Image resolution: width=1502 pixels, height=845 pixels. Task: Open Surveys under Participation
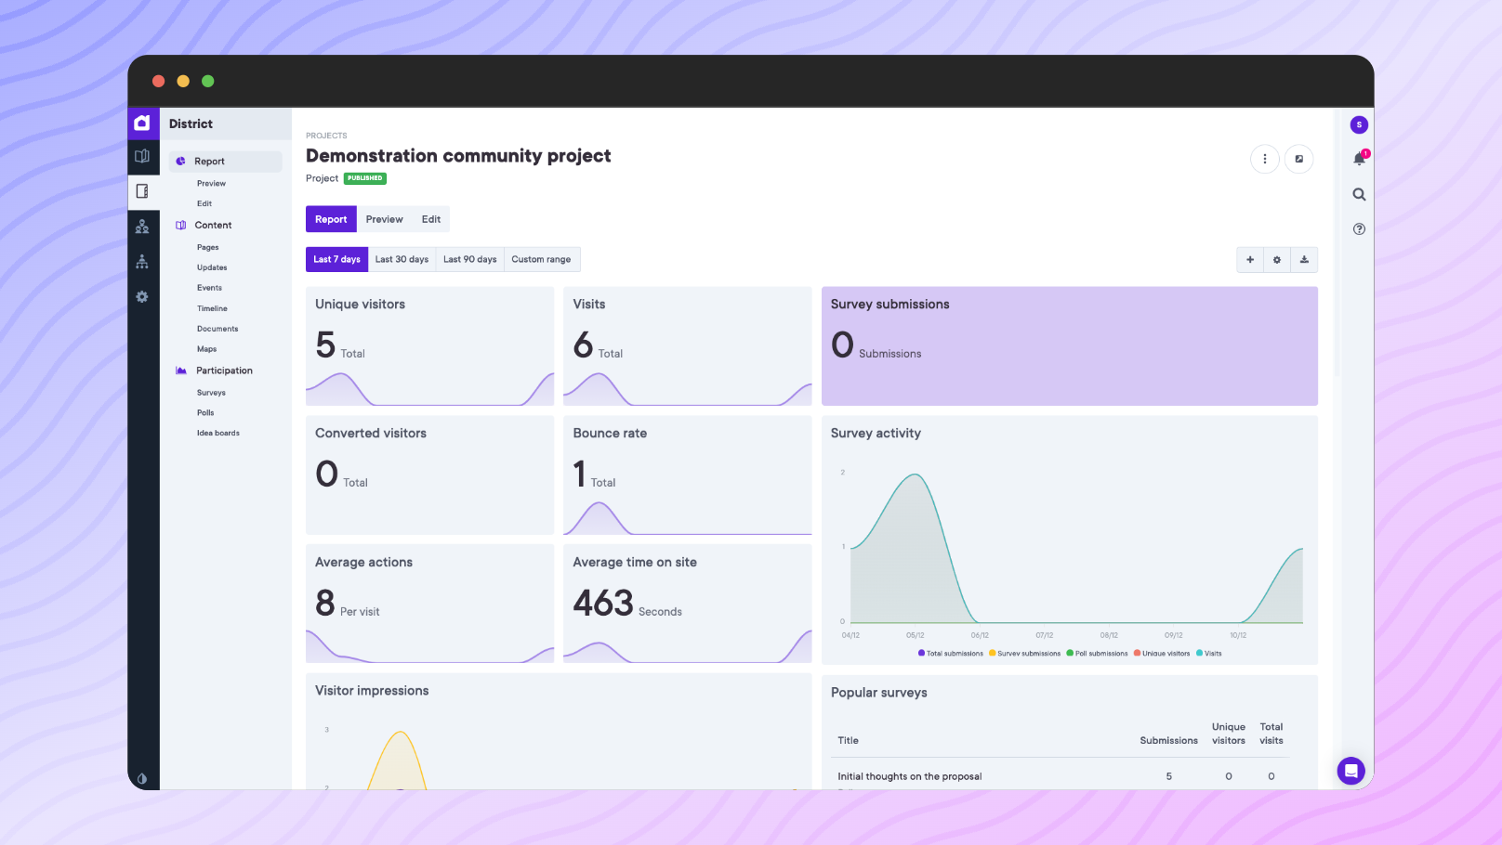pos(211,393)
